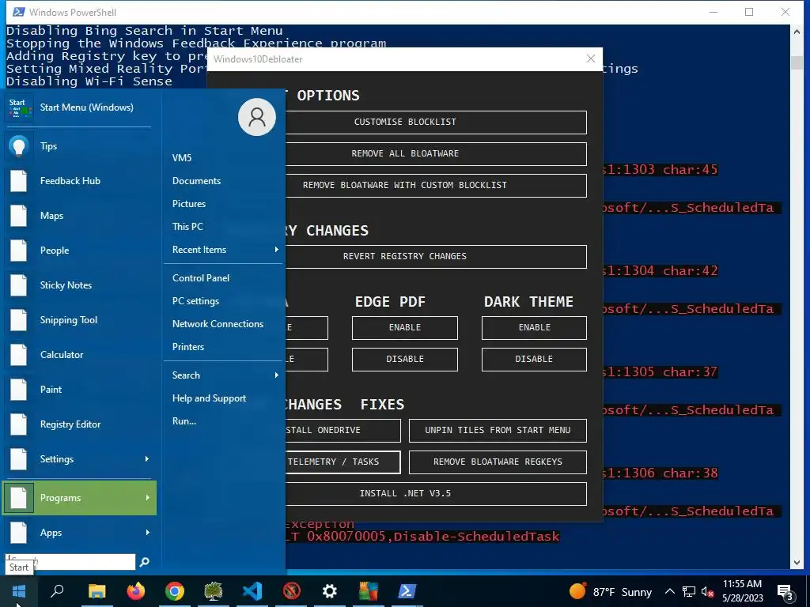This screenshot has width=810, height=607.
Task: Open the multicolor AVG-style taskbar icon
Action: 369,591
